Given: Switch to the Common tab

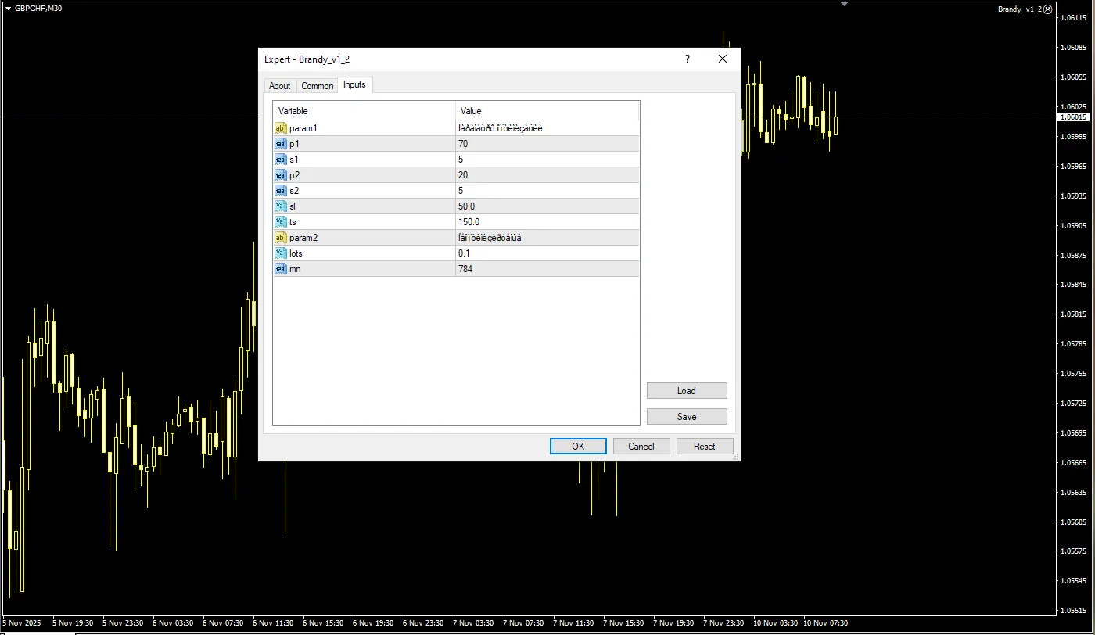Looking at the screenshot, I should (317, 86).
